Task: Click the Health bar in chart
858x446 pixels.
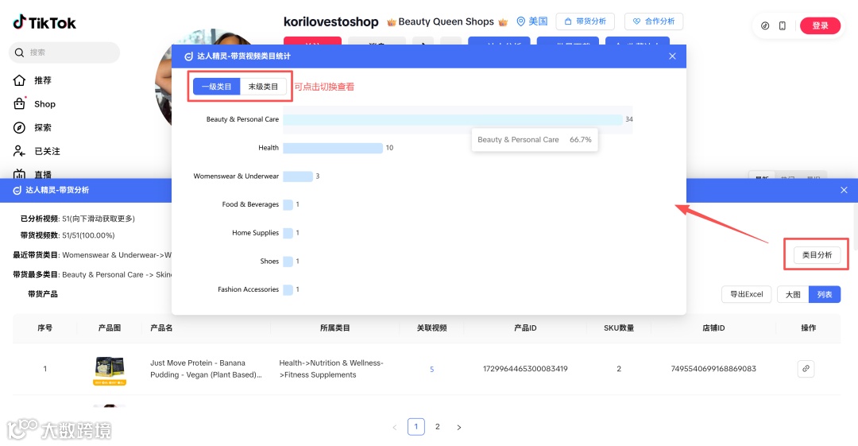Action: pyautogui.click(x=333, y=148)
